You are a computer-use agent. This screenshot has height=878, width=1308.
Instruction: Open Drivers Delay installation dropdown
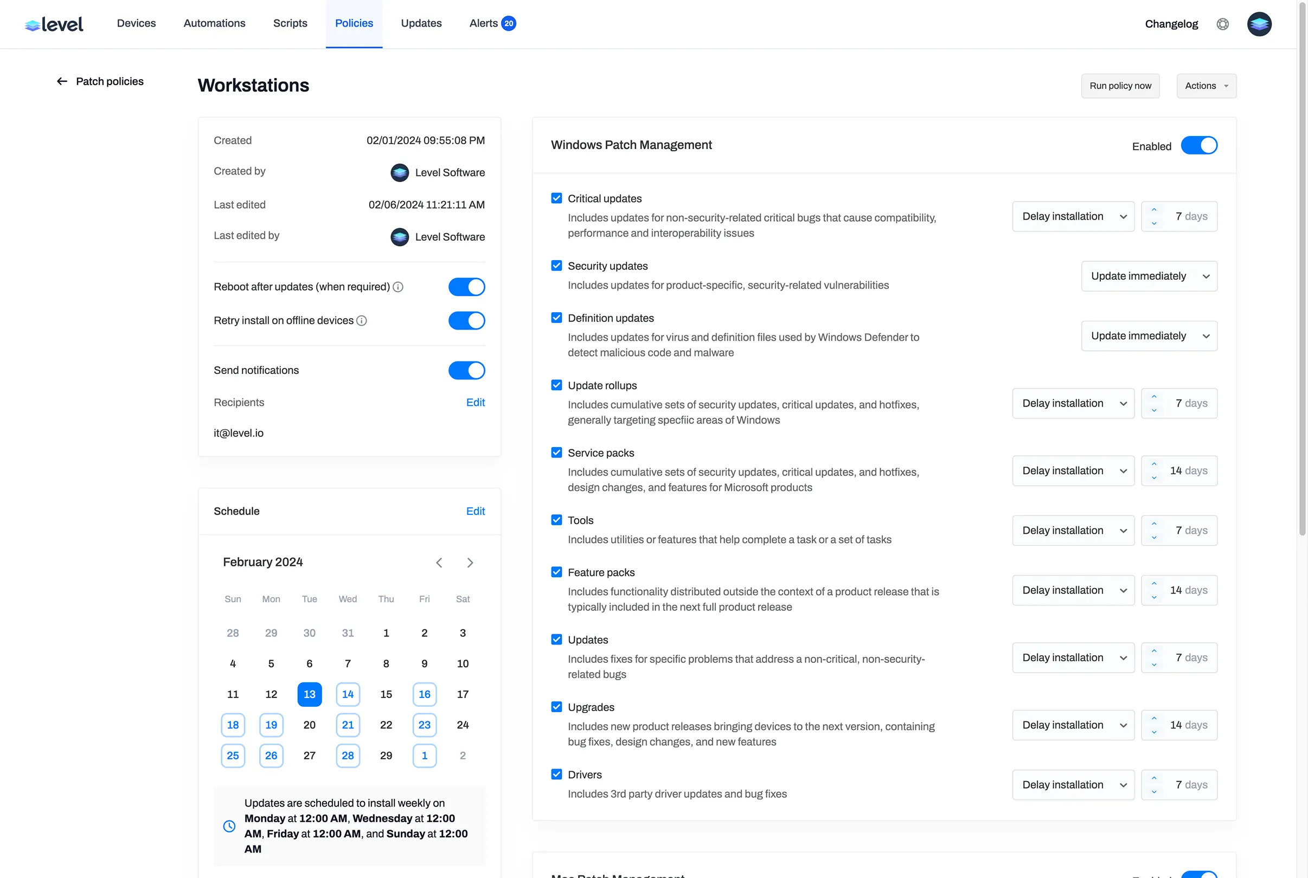[x=1073, y=785]
